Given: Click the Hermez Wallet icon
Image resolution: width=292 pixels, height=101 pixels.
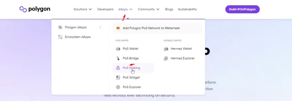Looking at the screenshot, I should [166, 49].
